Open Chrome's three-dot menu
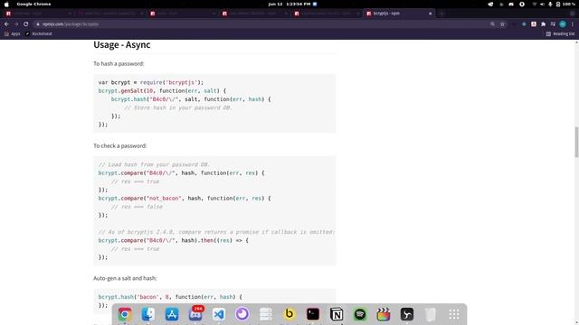This screenshot has width=579, height=325. pyautogui.click(x=573, y=24)
